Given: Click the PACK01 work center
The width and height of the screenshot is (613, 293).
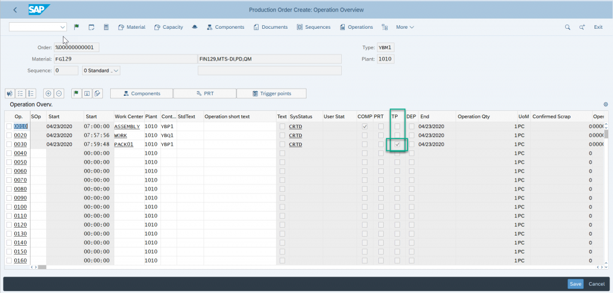Looking at the screenshot, I should click(x=124, y=144).
